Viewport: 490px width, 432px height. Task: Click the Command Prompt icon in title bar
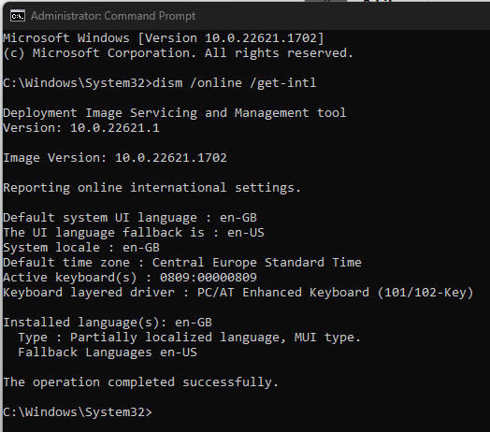pyautogui.click(x=18, y=16)
